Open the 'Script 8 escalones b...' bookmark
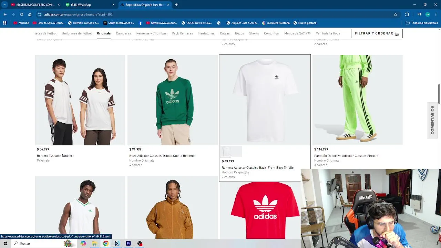This screenshot has height=248, width=441. (119, 23)
